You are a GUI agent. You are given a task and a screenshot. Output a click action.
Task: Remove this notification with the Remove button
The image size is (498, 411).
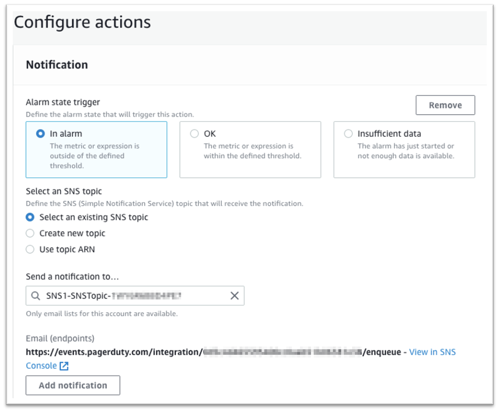pos(445,105)
